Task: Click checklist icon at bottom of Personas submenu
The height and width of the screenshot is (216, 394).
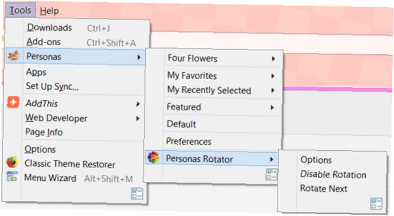Action: tap(271, 175)
